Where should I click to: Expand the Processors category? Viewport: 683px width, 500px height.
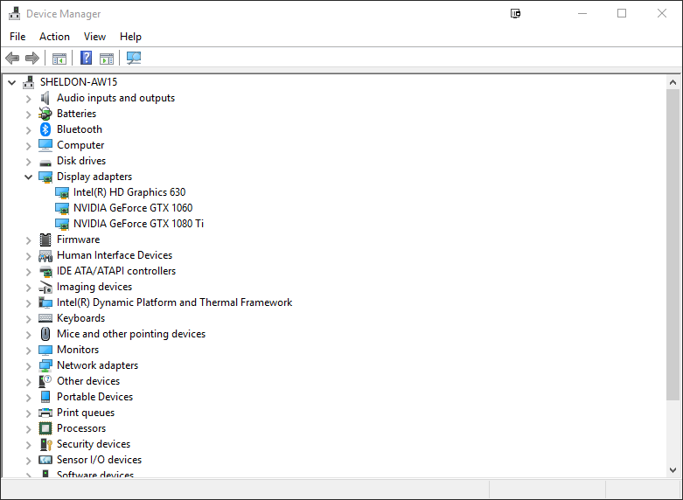[x=28, y=429]
